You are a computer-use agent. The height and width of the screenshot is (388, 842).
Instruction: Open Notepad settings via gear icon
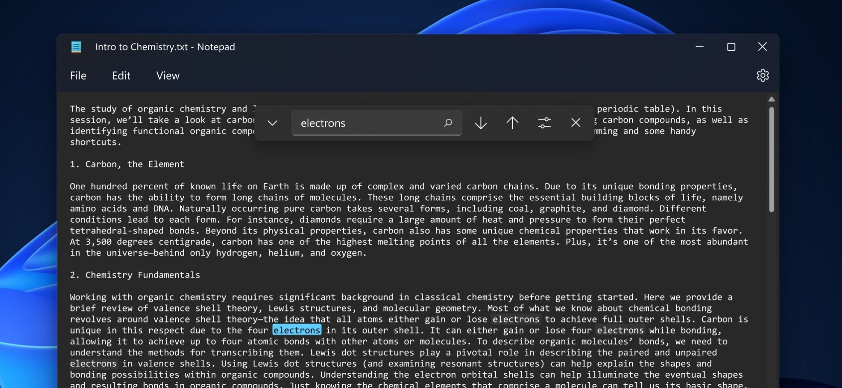point(763,75)
